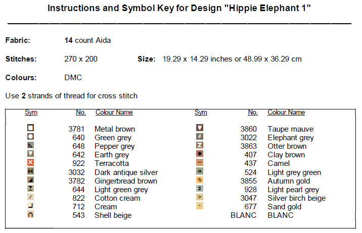Image resolution: width=362 pixels, height=233 pixels.
Task: Click the Metal brown 3781 symbol
Action: pos(30,129)
